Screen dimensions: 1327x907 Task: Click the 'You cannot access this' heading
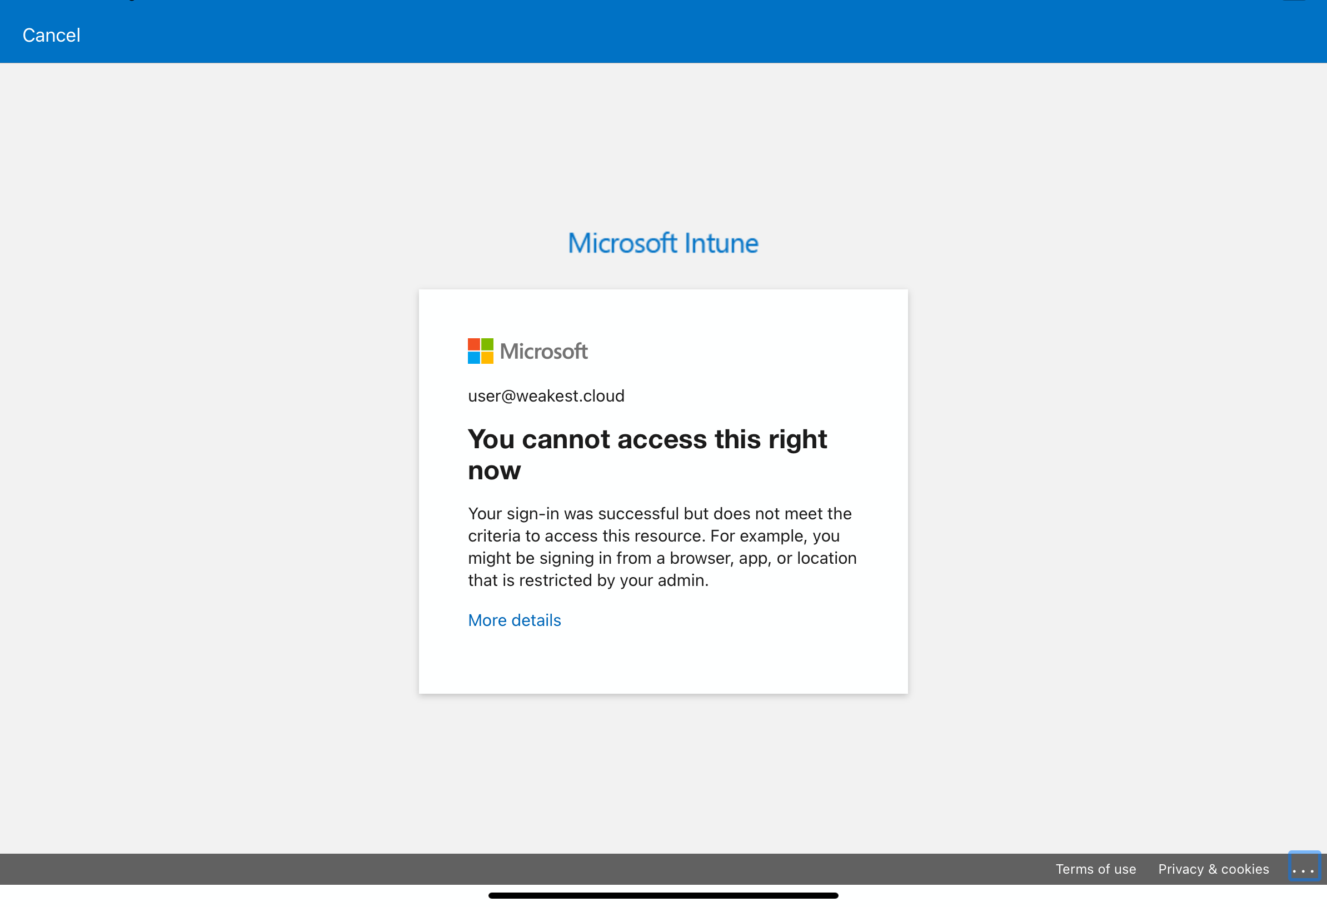pyautogui.click(x=647, y=455)
